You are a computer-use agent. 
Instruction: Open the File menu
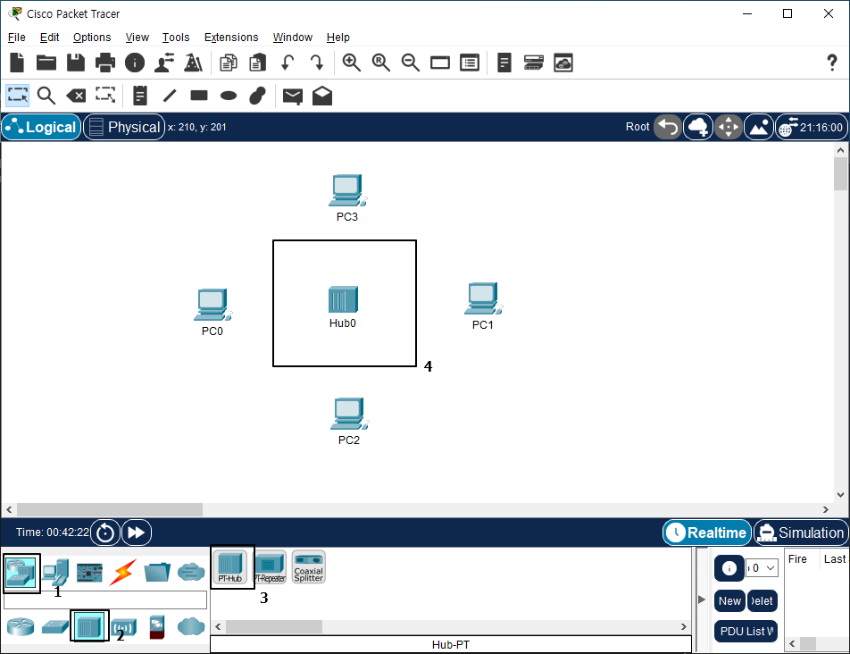pos(17,38)
